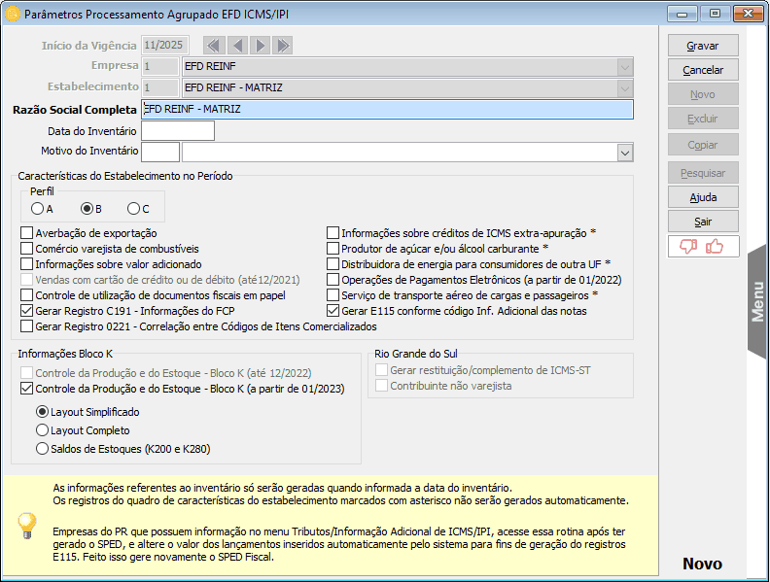The width and height of the screenshot is (770, 582).
Task: Click the lightbulb hint icon
Action: pos(27,526)
